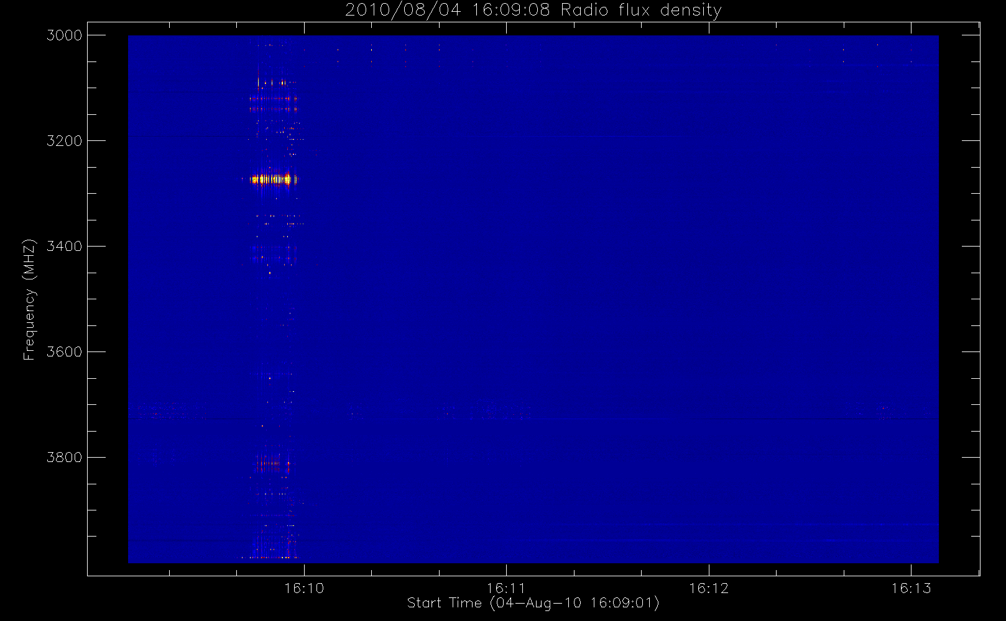
Task: Click the 16:12 time axis label
Action: point(709,588)
